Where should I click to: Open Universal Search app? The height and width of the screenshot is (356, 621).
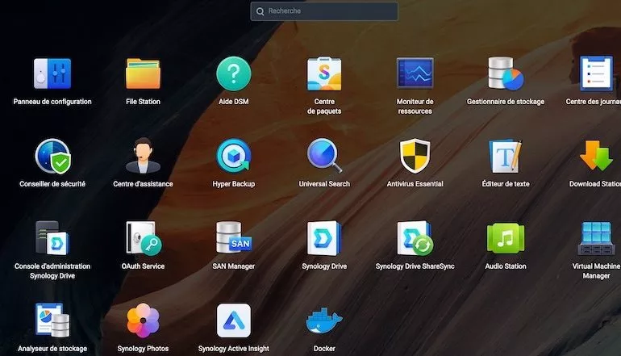tap(324, 156)
